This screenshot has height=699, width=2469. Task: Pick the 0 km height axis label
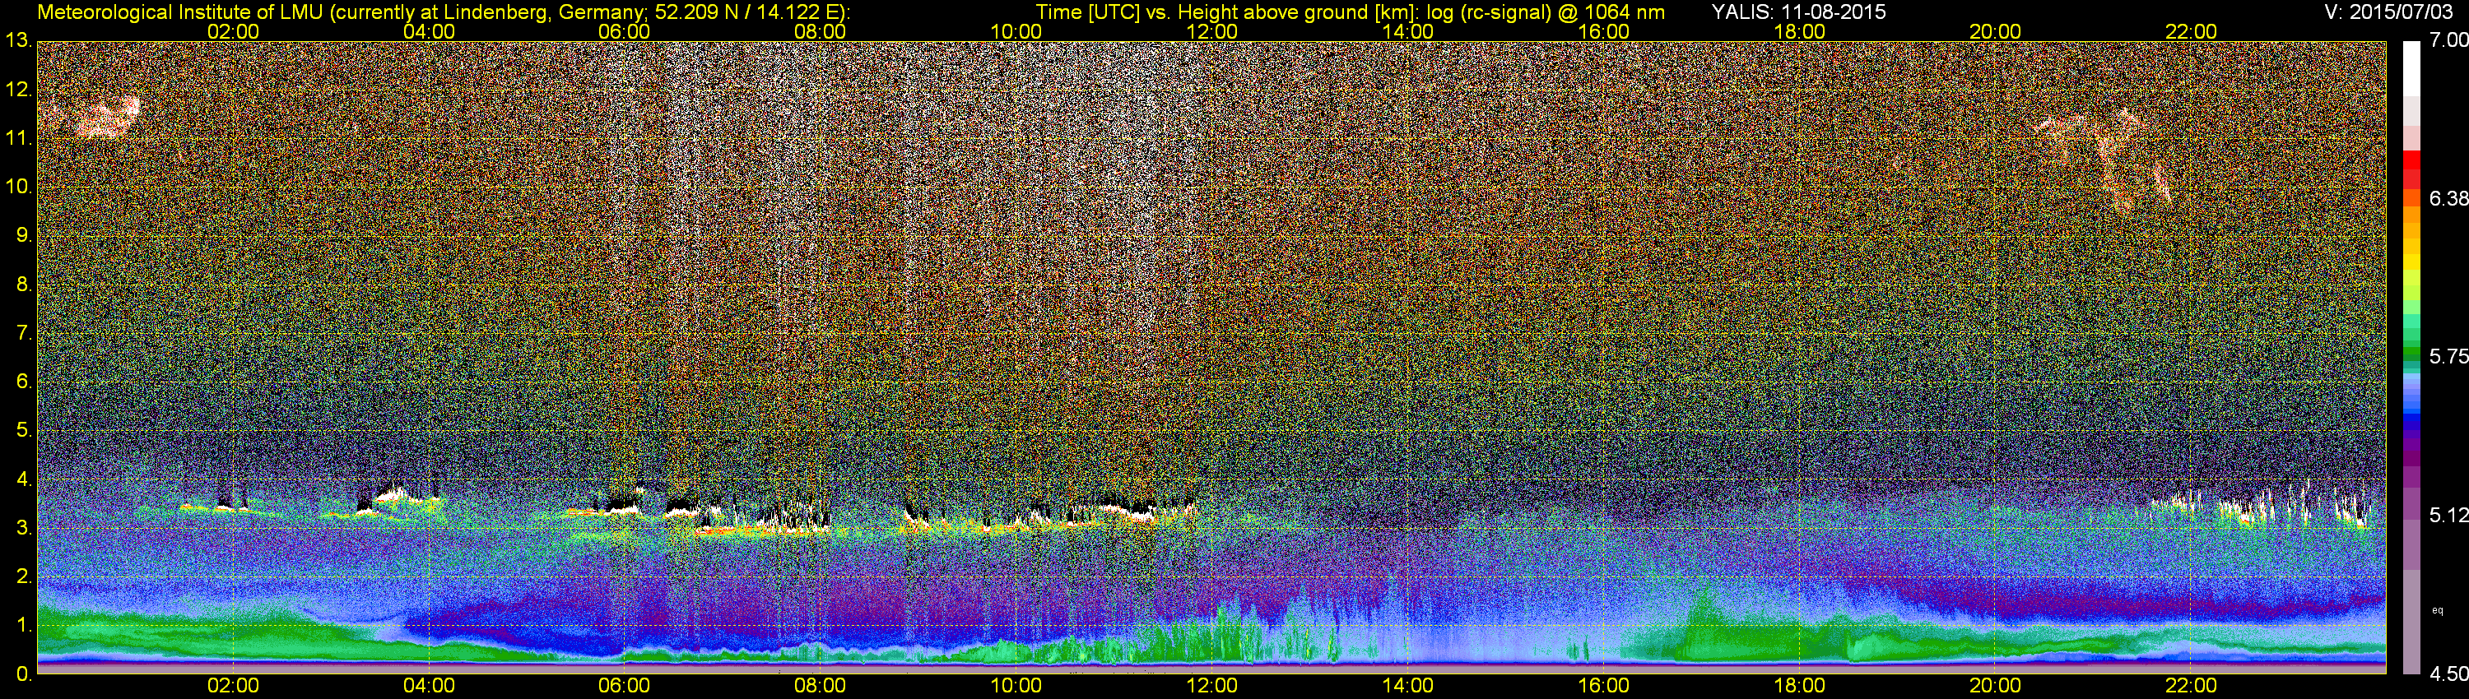tap(23, 674)
